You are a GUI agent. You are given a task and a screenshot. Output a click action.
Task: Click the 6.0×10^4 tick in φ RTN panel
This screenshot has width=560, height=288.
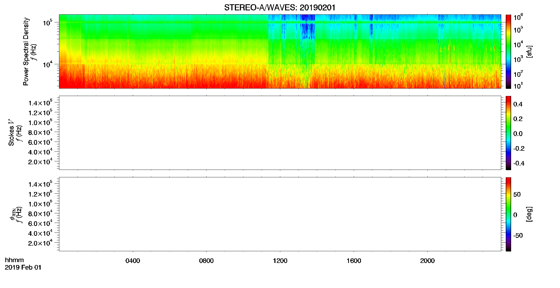40,223
